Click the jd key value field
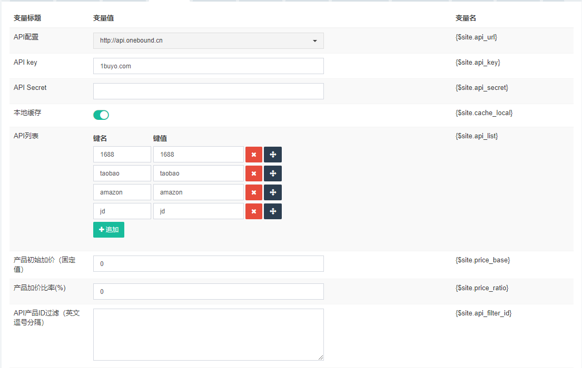The width and height of the screenshot is (582, 368). click(199, 211)
